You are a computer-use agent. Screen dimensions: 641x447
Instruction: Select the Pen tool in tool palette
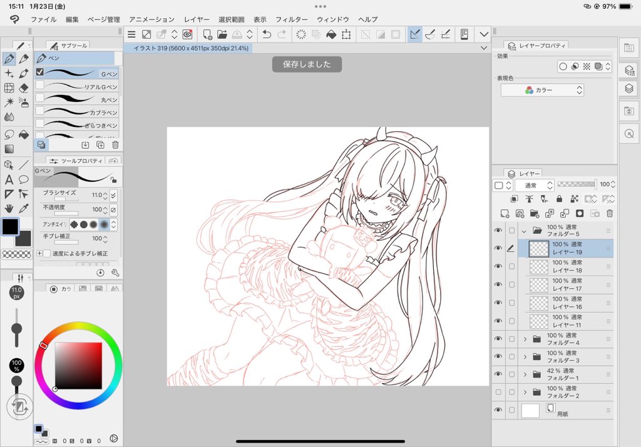click(x=9, y=59)
